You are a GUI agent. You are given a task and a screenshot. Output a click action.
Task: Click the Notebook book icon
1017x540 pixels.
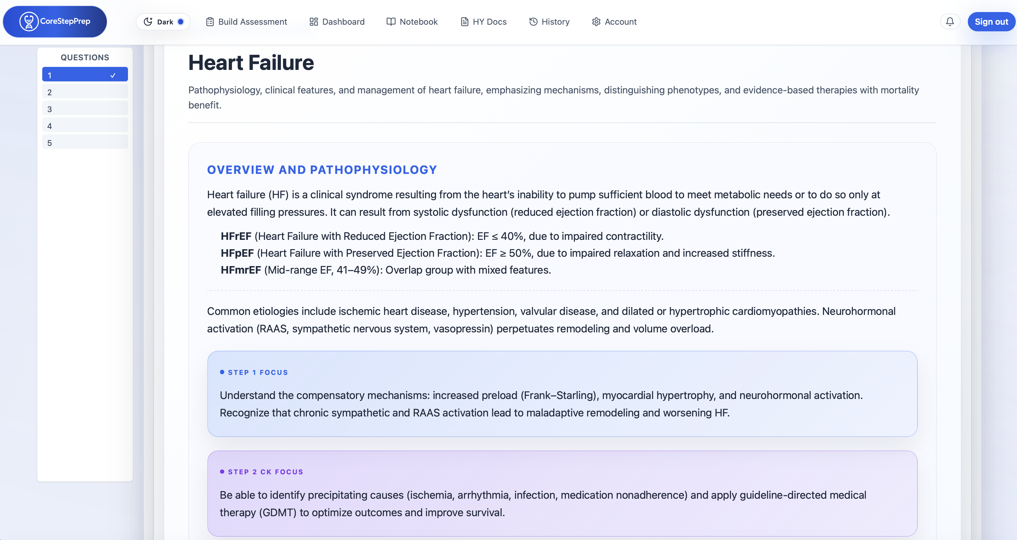coord(391,22)
